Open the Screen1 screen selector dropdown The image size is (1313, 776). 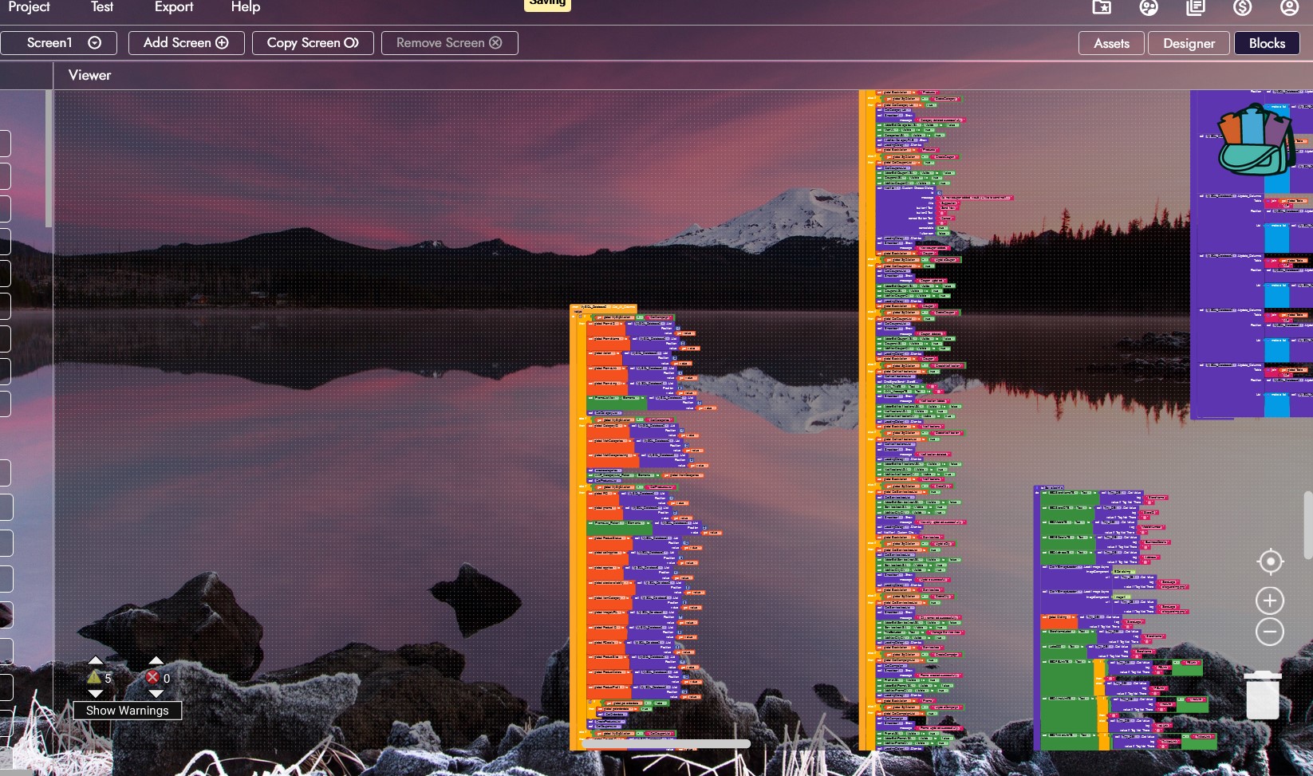tap(59, 43)
